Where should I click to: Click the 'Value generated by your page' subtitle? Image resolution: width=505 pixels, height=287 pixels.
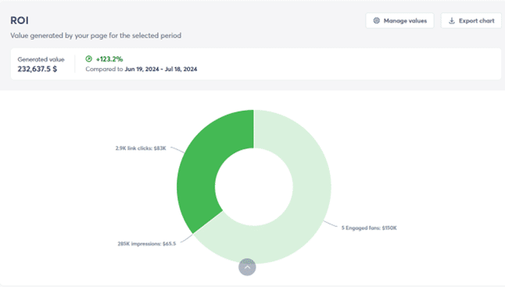(96, 35)
